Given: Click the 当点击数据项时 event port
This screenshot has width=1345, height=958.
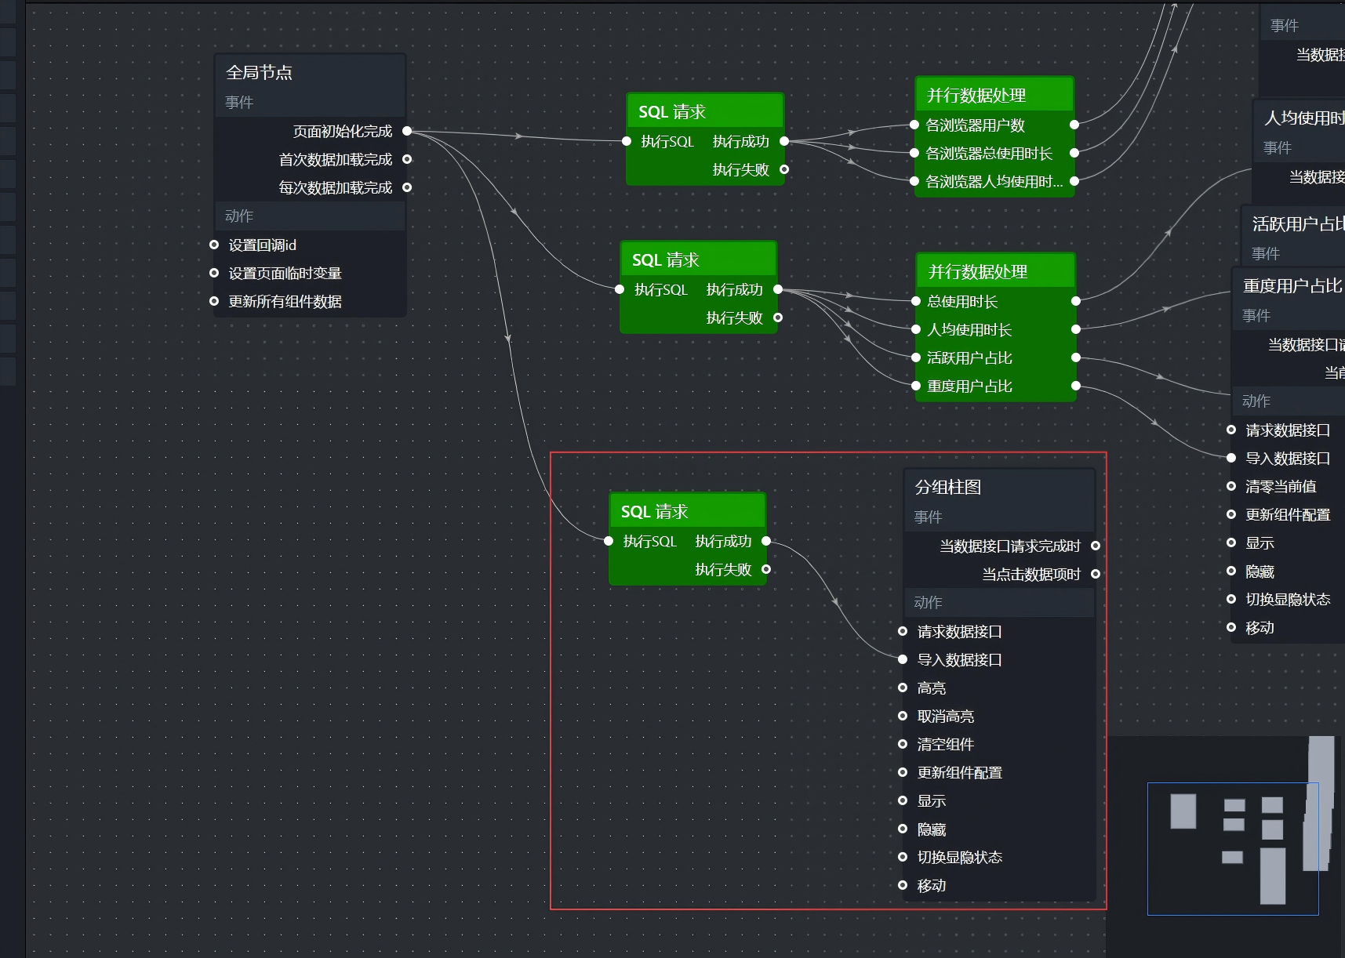Looking at the screenshot, I should [1096, 574].
